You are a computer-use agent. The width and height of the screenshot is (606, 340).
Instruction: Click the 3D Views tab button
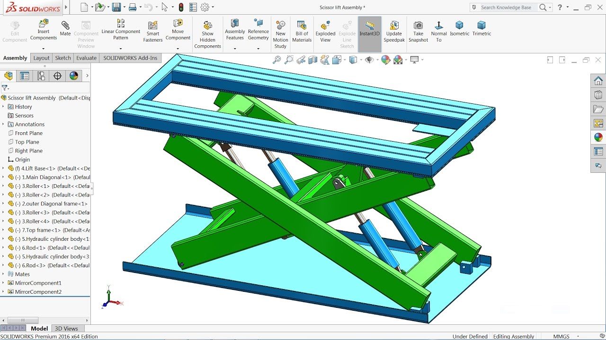click(x=66, y=329)
